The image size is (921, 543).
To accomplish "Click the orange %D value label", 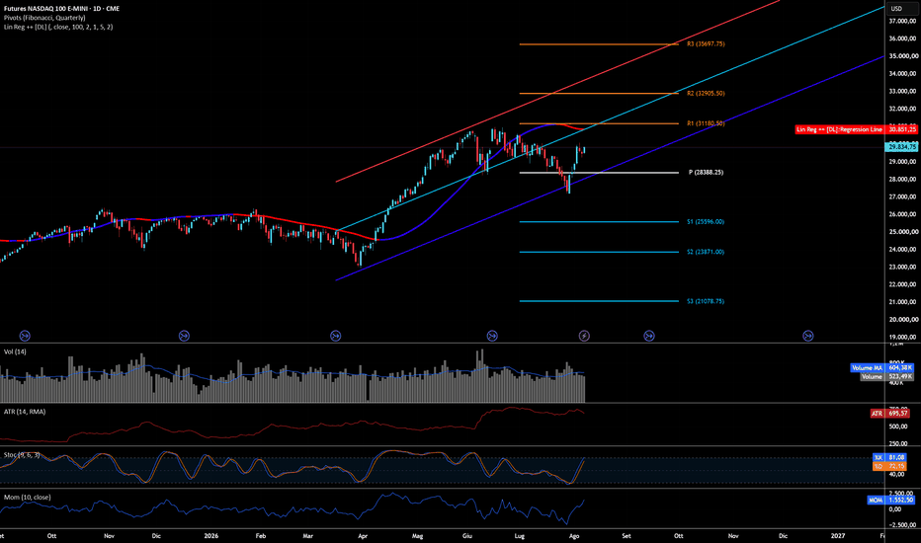I will 889,466.
